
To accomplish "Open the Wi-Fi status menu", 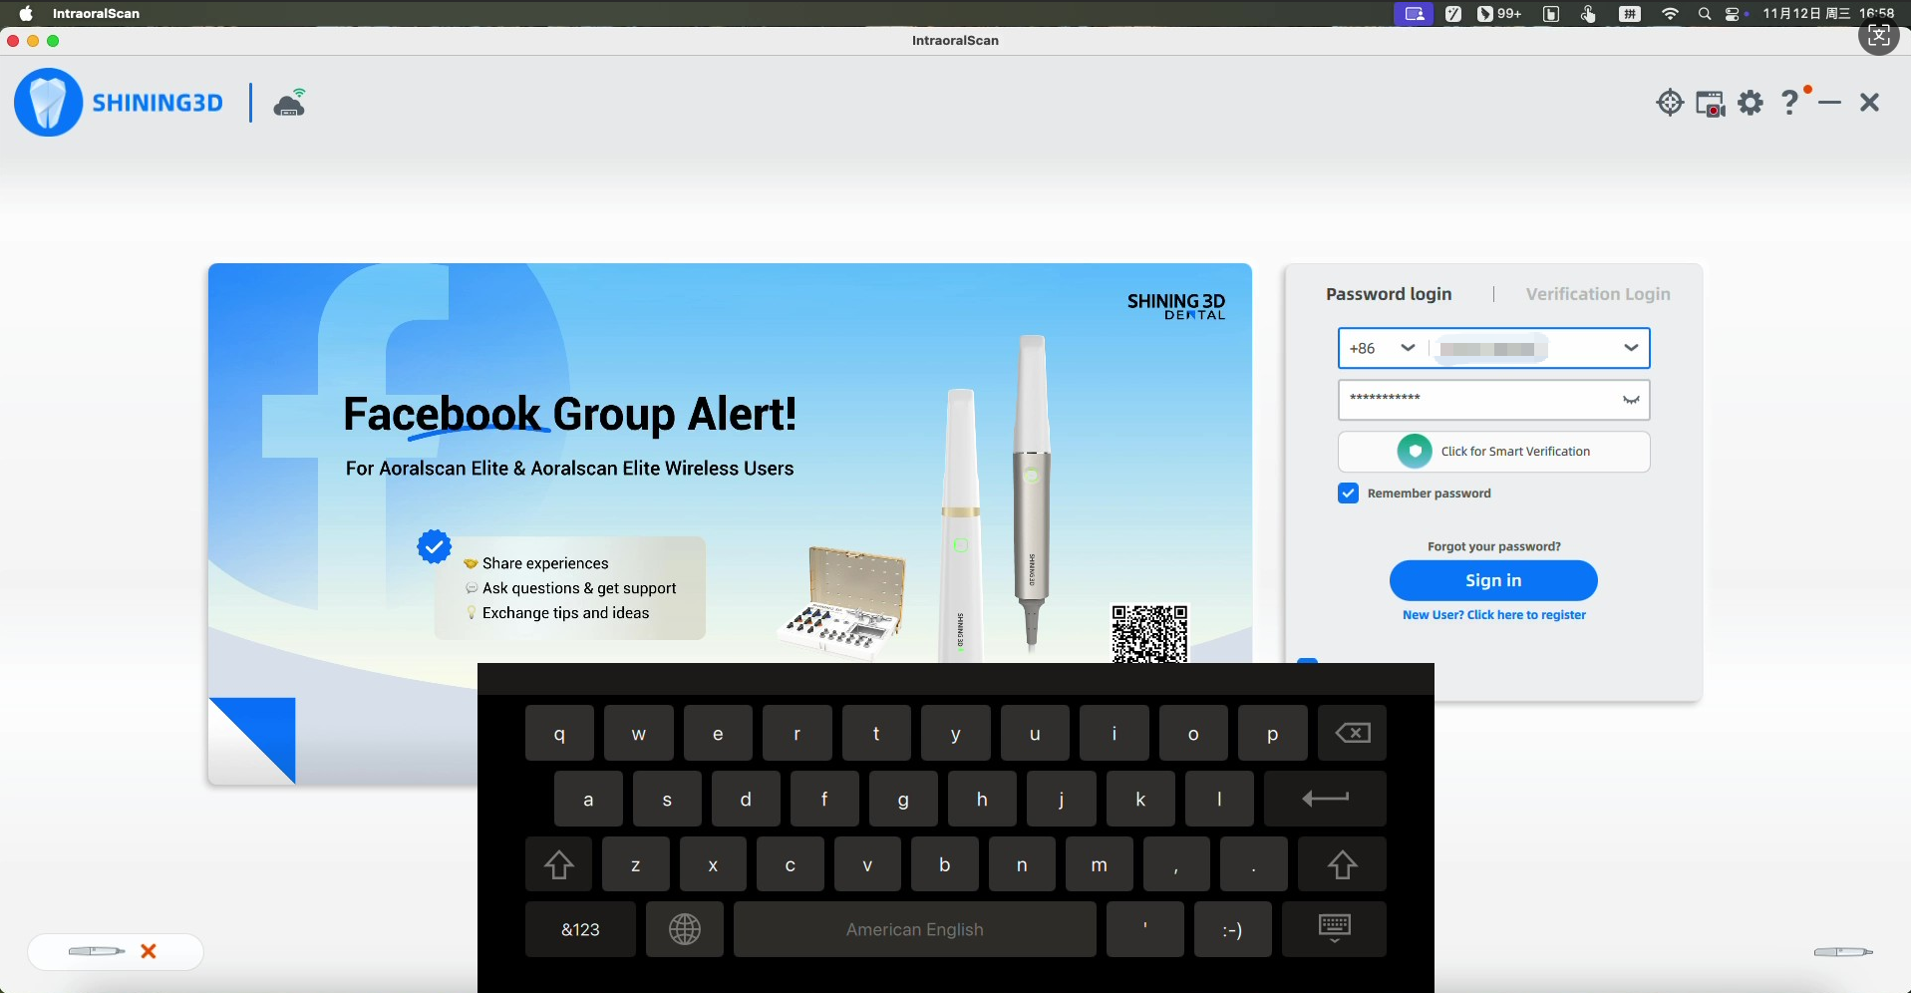I will (x=1671, y=14).
